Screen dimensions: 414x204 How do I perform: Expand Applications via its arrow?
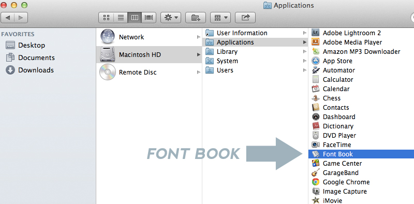305,42
